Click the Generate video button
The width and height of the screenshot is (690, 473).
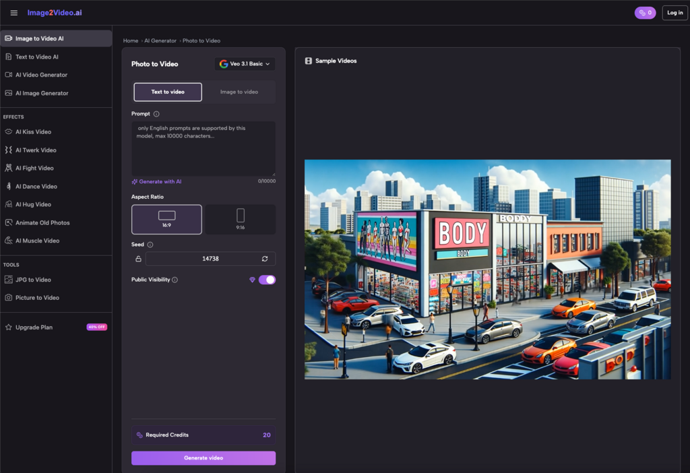(203, 458)
